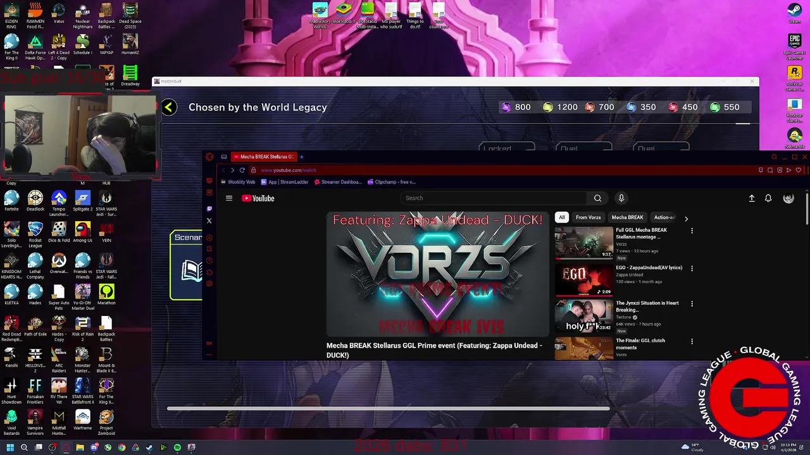Open new browser tab with plus
Image resolution: width=810 pixels, height=455 pixels.
pos(302,157)
